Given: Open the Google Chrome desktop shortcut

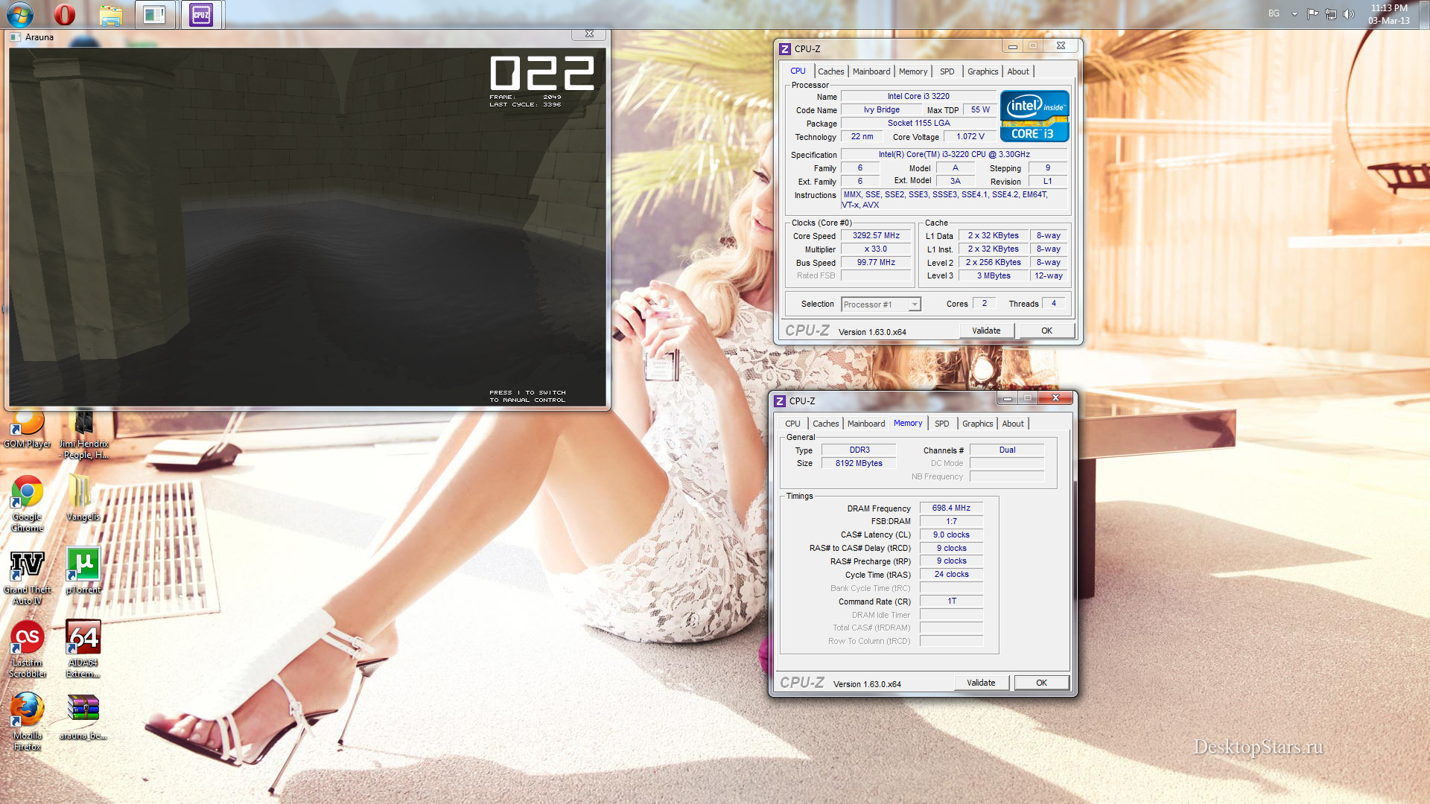Looking at the screenshot, I should tap(27, 492).
